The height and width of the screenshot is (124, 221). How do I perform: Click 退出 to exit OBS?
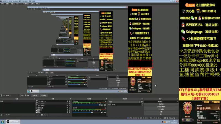click(161, 114)
